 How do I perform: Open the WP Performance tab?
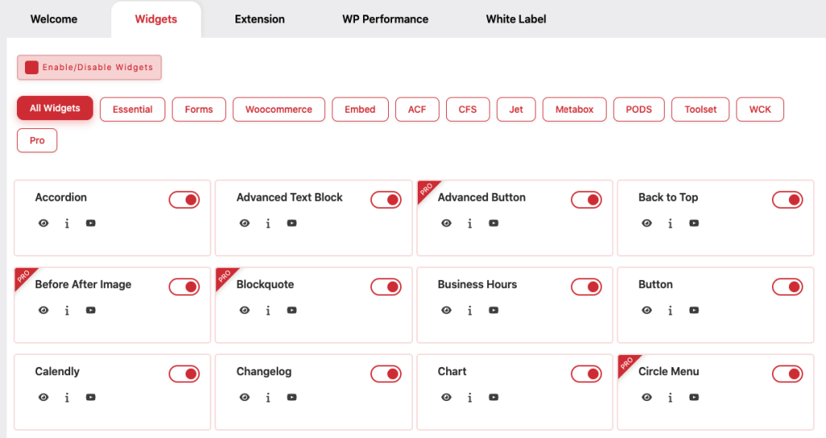click(385, 19)
